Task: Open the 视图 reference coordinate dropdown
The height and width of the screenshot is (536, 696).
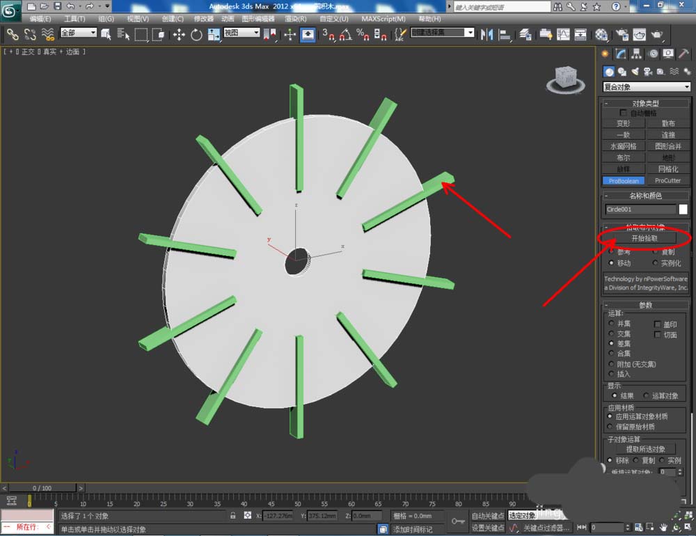Action: [x=242, y=33]
